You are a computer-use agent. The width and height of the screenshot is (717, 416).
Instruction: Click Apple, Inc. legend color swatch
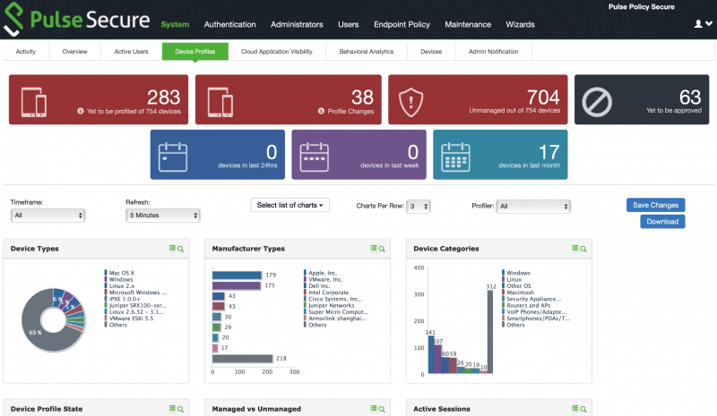(x=305, y=273)
